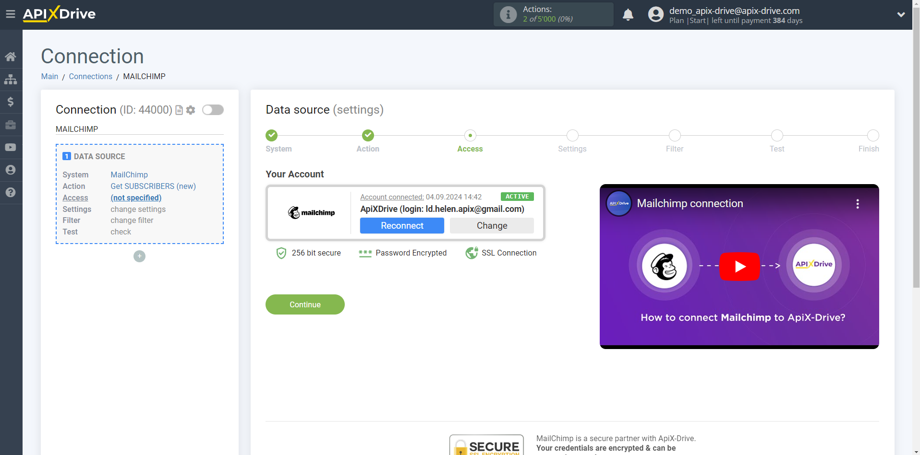Click 'check' test text
Image resolution: width=920 pixels, height=455 pixels.
(x=121, y=232)
